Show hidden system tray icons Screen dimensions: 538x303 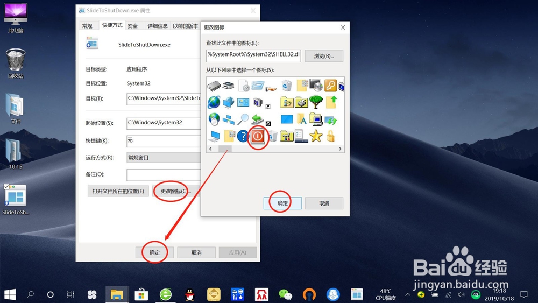click(407, 294)
